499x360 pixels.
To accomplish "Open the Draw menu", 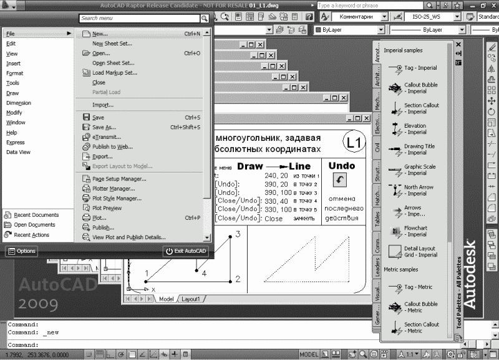I will pos(12,93).
